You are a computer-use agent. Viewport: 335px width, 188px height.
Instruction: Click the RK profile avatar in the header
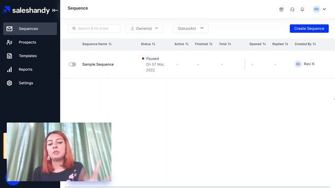pos(316,9)
